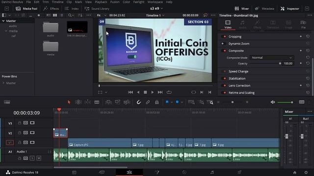Reset the Opacity value

pos(308,63)
